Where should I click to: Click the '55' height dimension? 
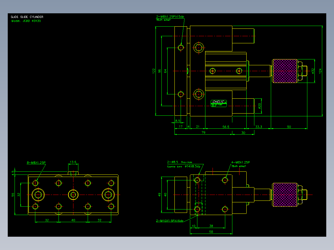coord(13,195)
